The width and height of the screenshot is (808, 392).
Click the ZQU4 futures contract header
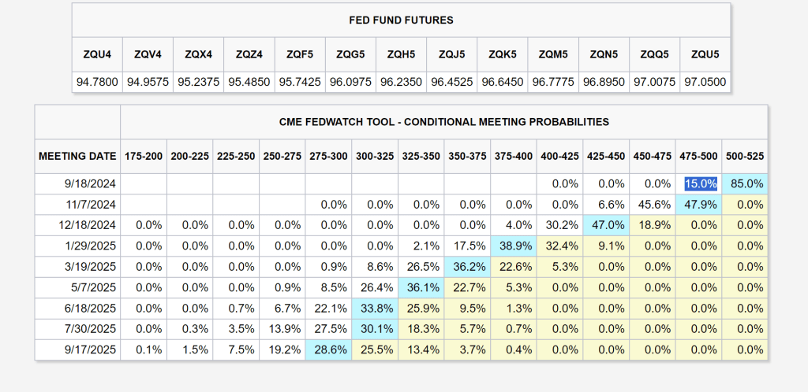click(97, 54)
